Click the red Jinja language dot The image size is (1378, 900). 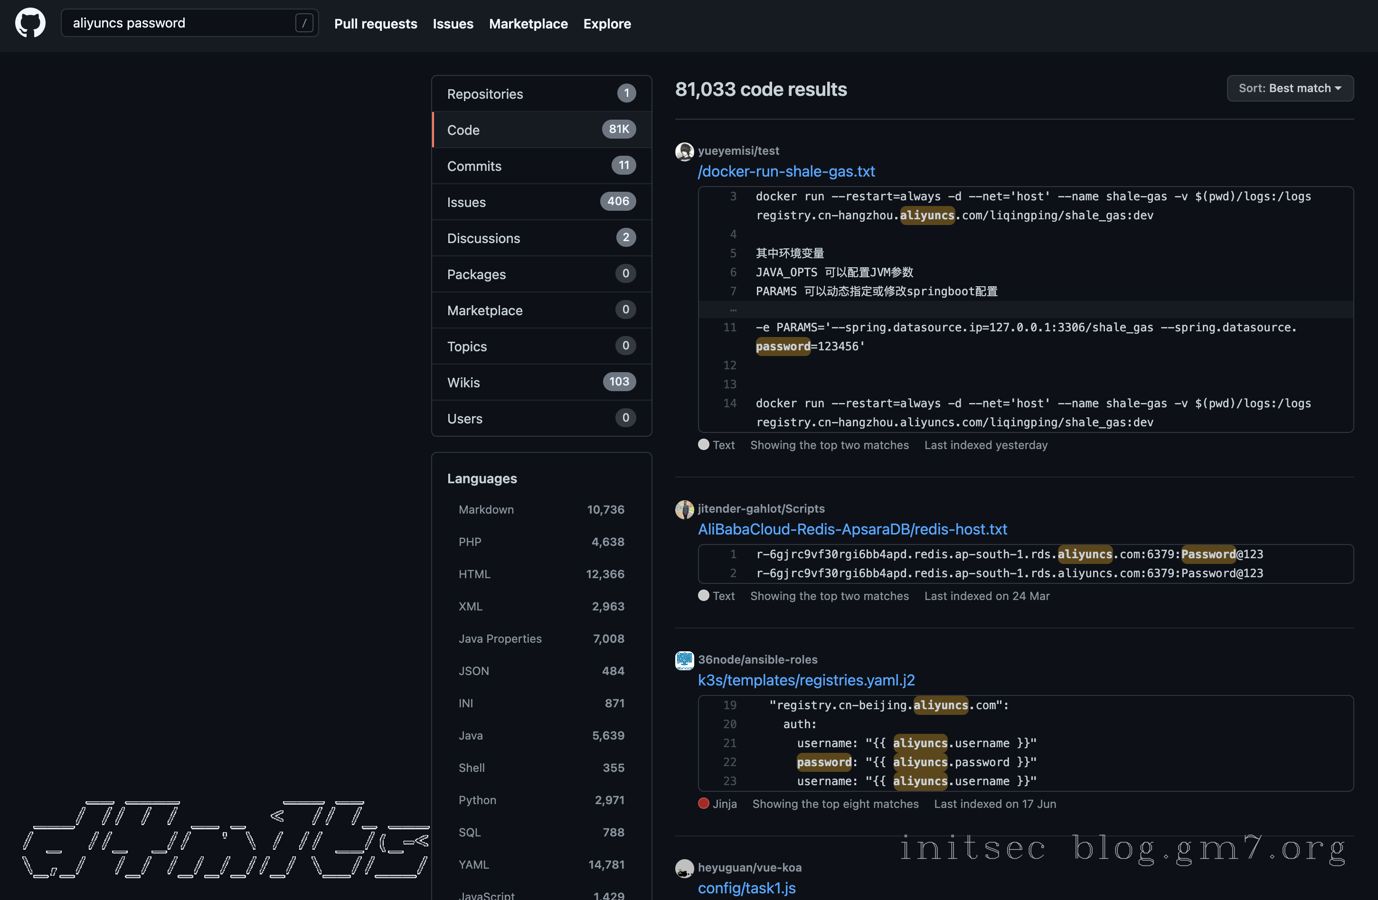coord(703,803)
